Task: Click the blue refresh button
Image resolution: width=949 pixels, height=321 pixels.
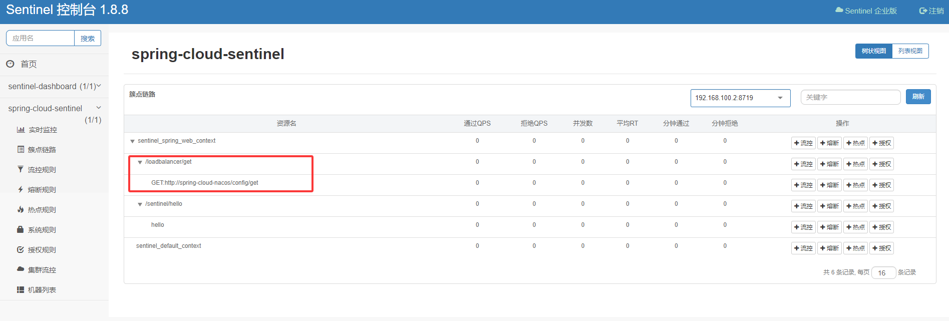Action: click(x=918, y=97)
